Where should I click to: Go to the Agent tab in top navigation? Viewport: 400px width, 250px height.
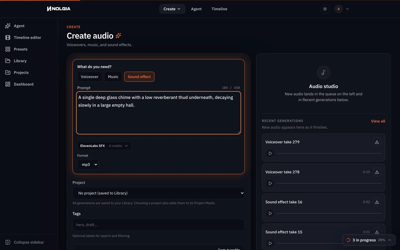pos(196,9)
